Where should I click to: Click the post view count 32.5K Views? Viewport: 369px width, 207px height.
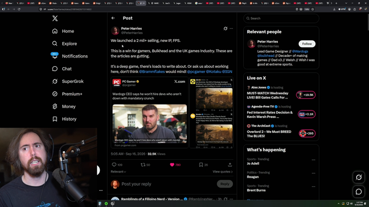pyautogui.click(x=156, y=154)
